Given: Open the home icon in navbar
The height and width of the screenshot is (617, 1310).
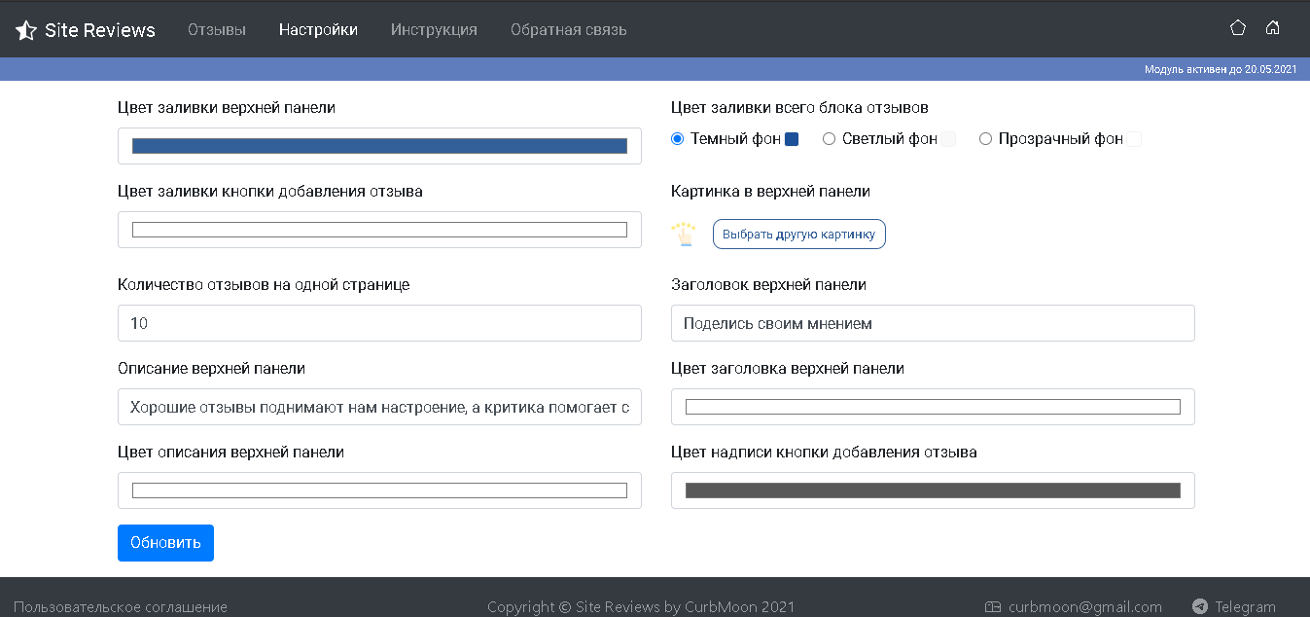Looking at the screenshot, I should tap(1272, 28).
